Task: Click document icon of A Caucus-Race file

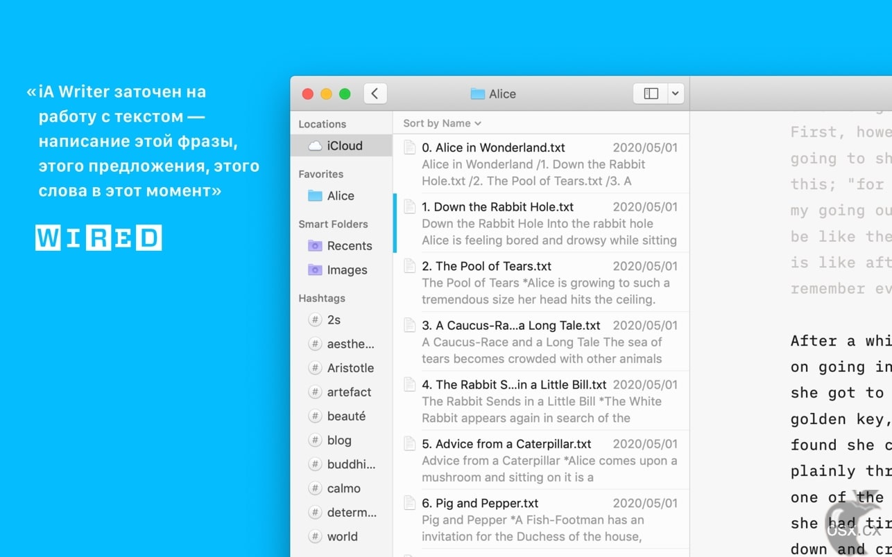Action: [410, 325]
